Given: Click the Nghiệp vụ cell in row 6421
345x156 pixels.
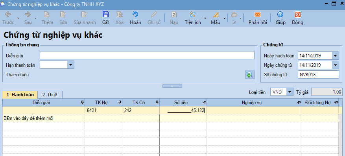Looking at the screenshot, I should coord(254,110).
